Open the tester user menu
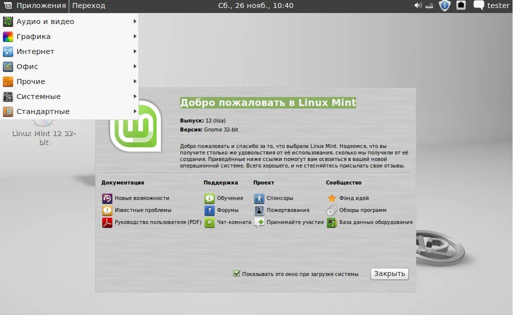Image resolution: width=513 pixels, height=315 pixels. pyautogui.click(x=498, y=5)
